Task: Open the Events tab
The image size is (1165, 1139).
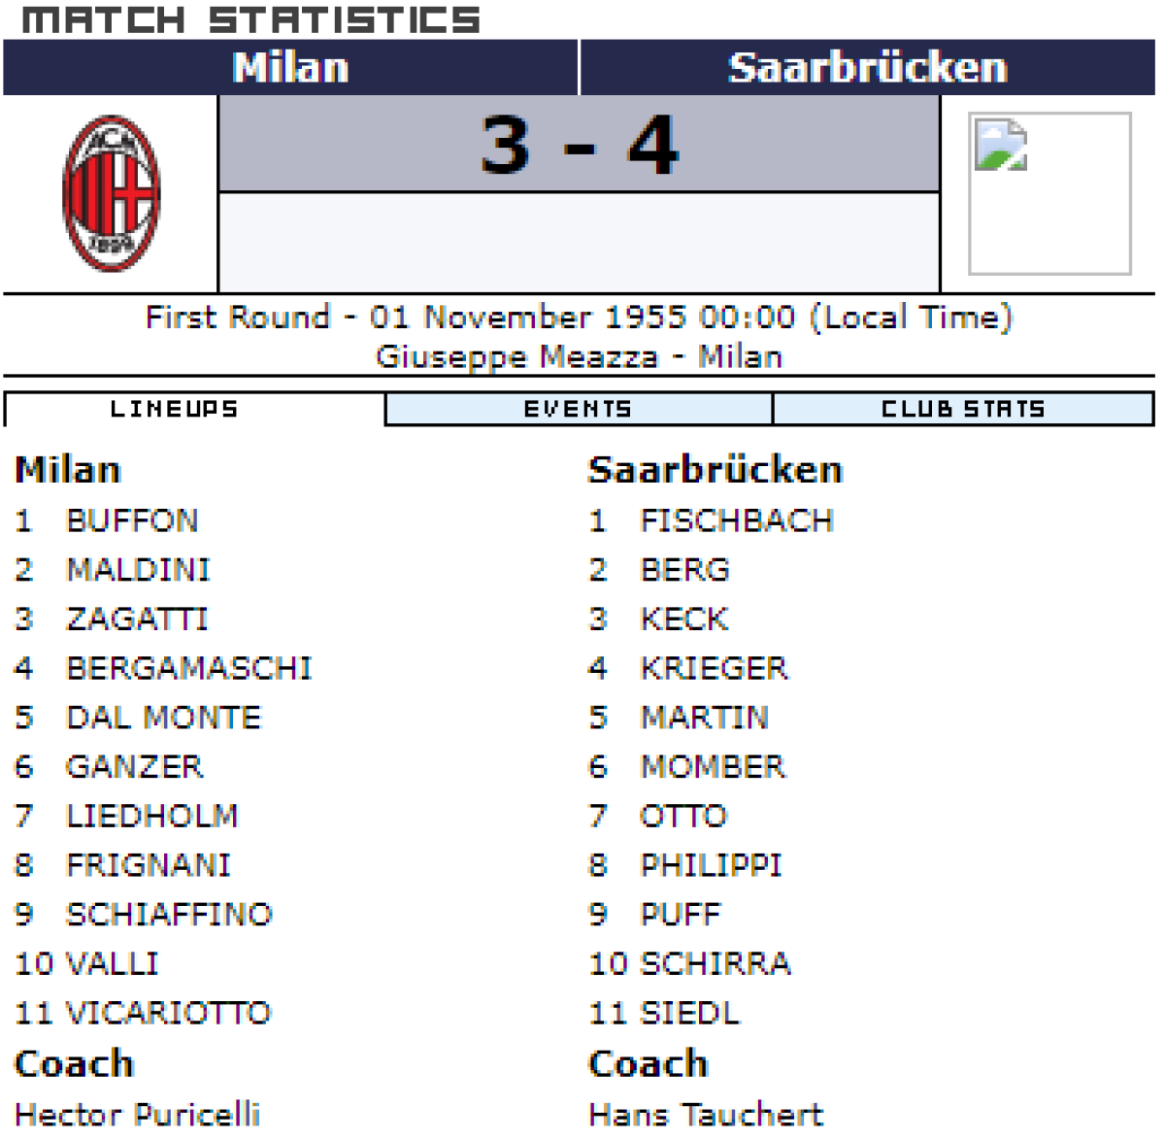Action: [x=578, y=410]
